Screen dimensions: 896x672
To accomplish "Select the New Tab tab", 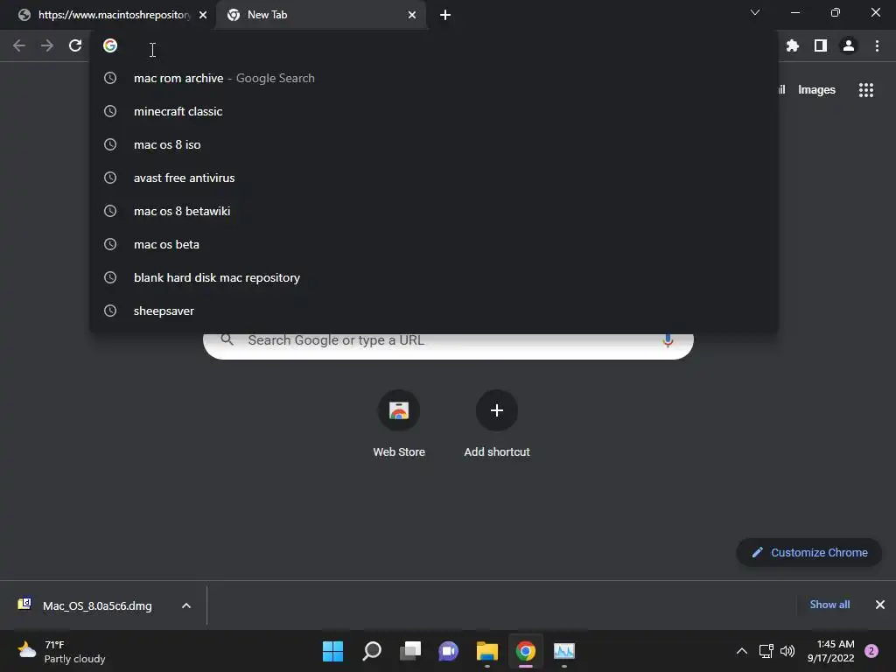I will [x=320, y=15].
